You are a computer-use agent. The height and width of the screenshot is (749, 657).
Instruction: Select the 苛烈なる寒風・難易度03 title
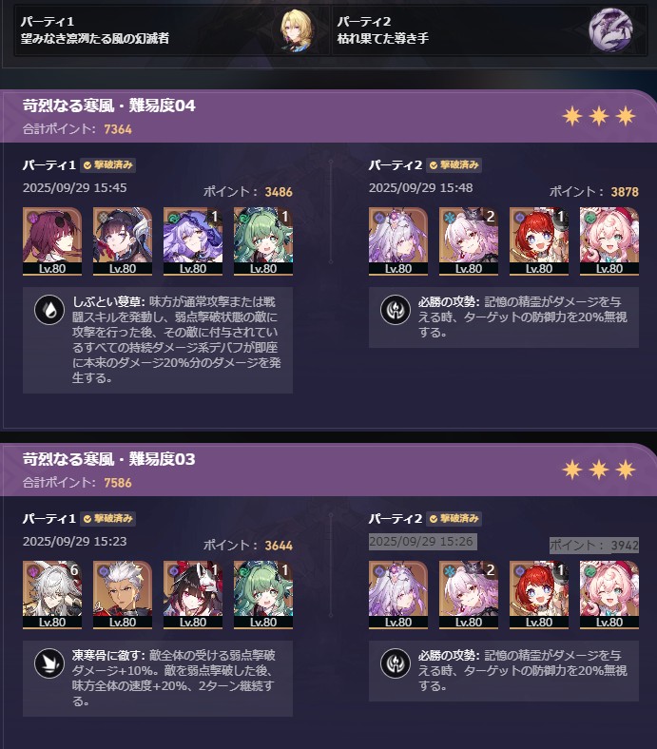click(109, 459)
